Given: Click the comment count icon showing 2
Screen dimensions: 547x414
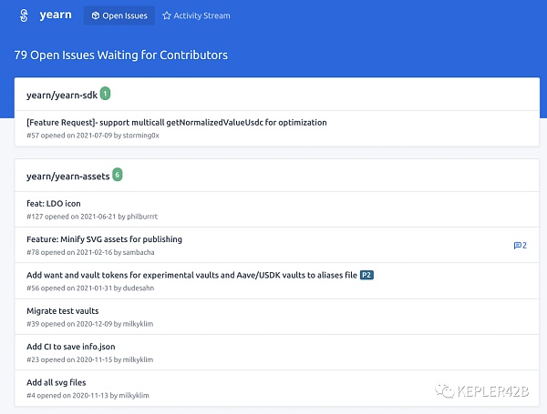Looking at the screenshot, I should tap(521, 246).
